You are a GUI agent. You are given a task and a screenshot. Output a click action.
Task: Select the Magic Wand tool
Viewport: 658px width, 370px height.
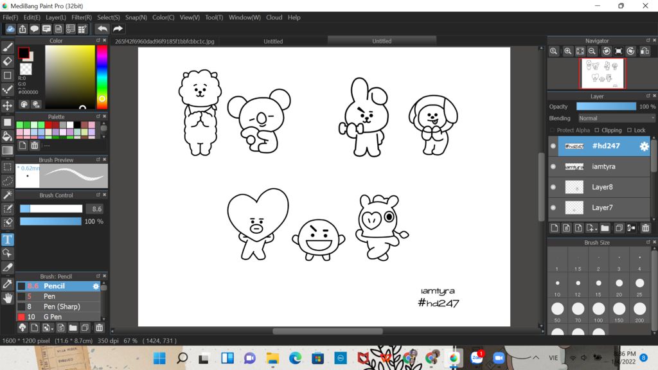(8, 195)
